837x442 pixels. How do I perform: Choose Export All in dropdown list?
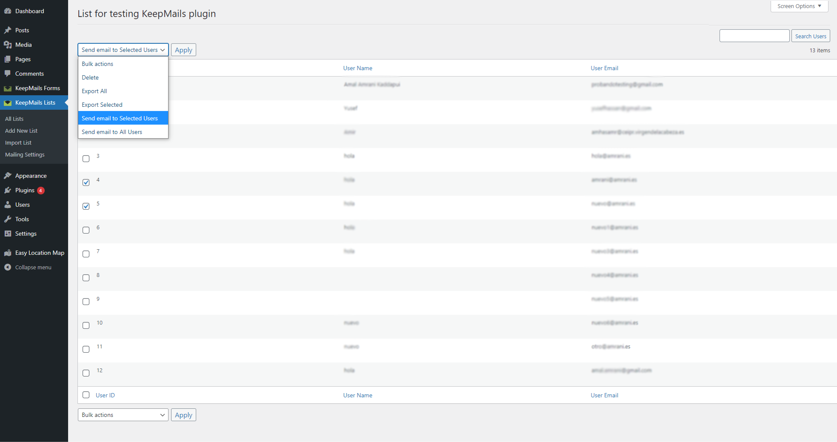tap(123, 91)
